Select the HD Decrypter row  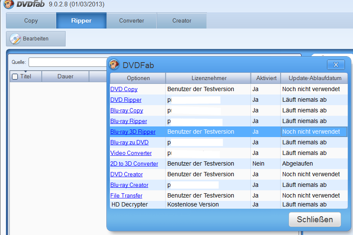coord(229,204)
